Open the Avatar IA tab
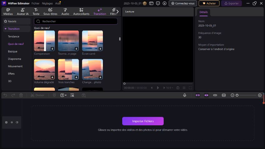 [23, 12]
